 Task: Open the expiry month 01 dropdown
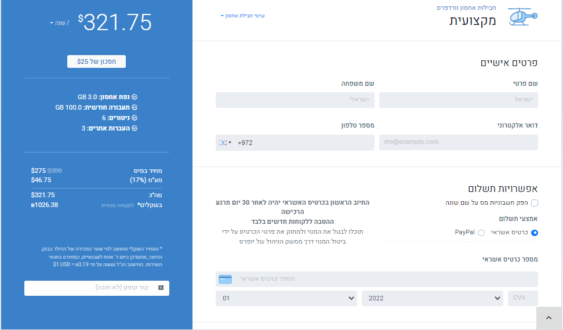286,299
